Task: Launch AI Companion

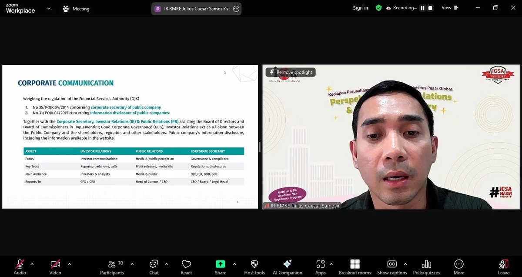Action: (287, 267)
